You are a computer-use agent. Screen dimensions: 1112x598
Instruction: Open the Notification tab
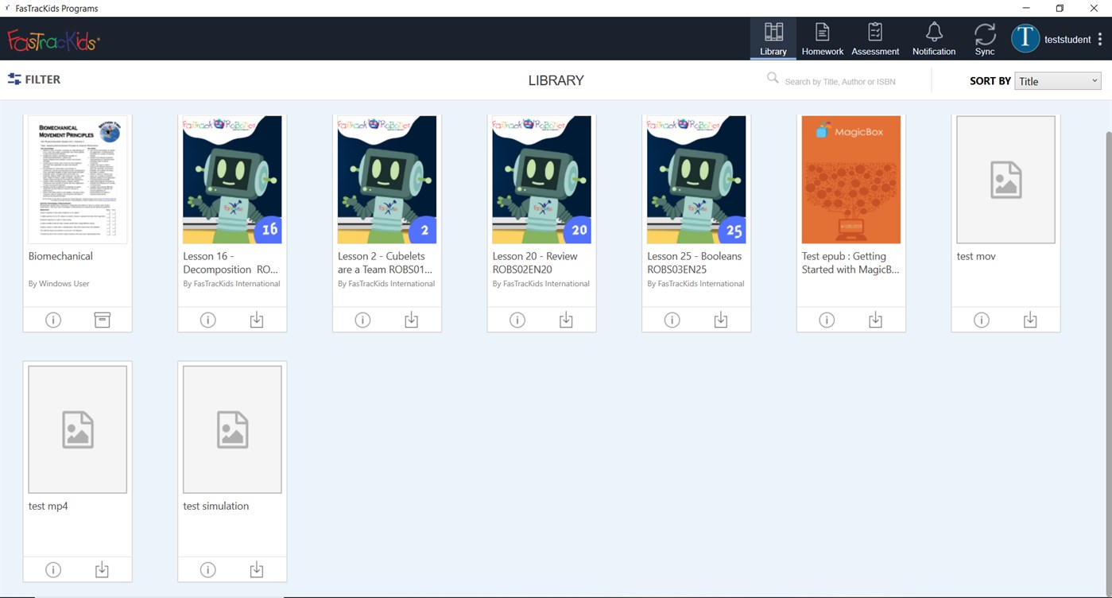tap(934, 39)
